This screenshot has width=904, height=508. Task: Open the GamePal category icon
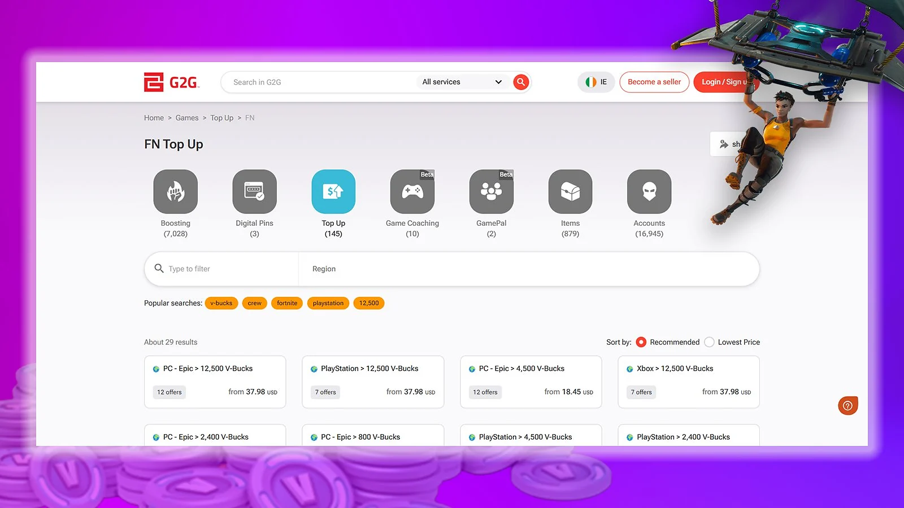pos(492,191)
